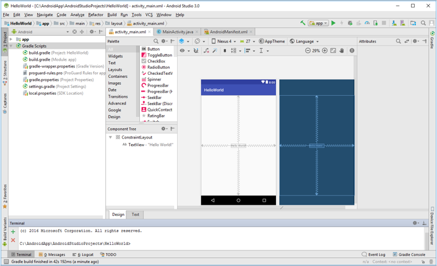
Task: Open the Android Profiler gauge icon
Action: (x=367, y=23)
